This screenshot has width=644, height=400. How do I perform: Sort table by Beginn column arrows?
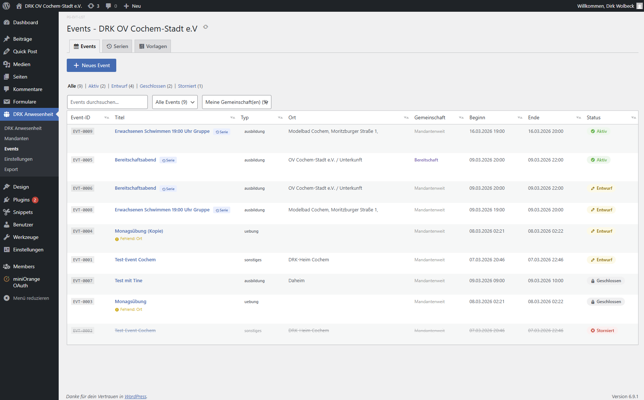coord(520,117)
